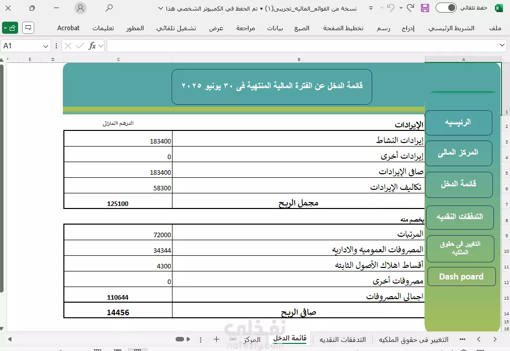Click the قائمة الدخل green side button

tap(459, 185)
